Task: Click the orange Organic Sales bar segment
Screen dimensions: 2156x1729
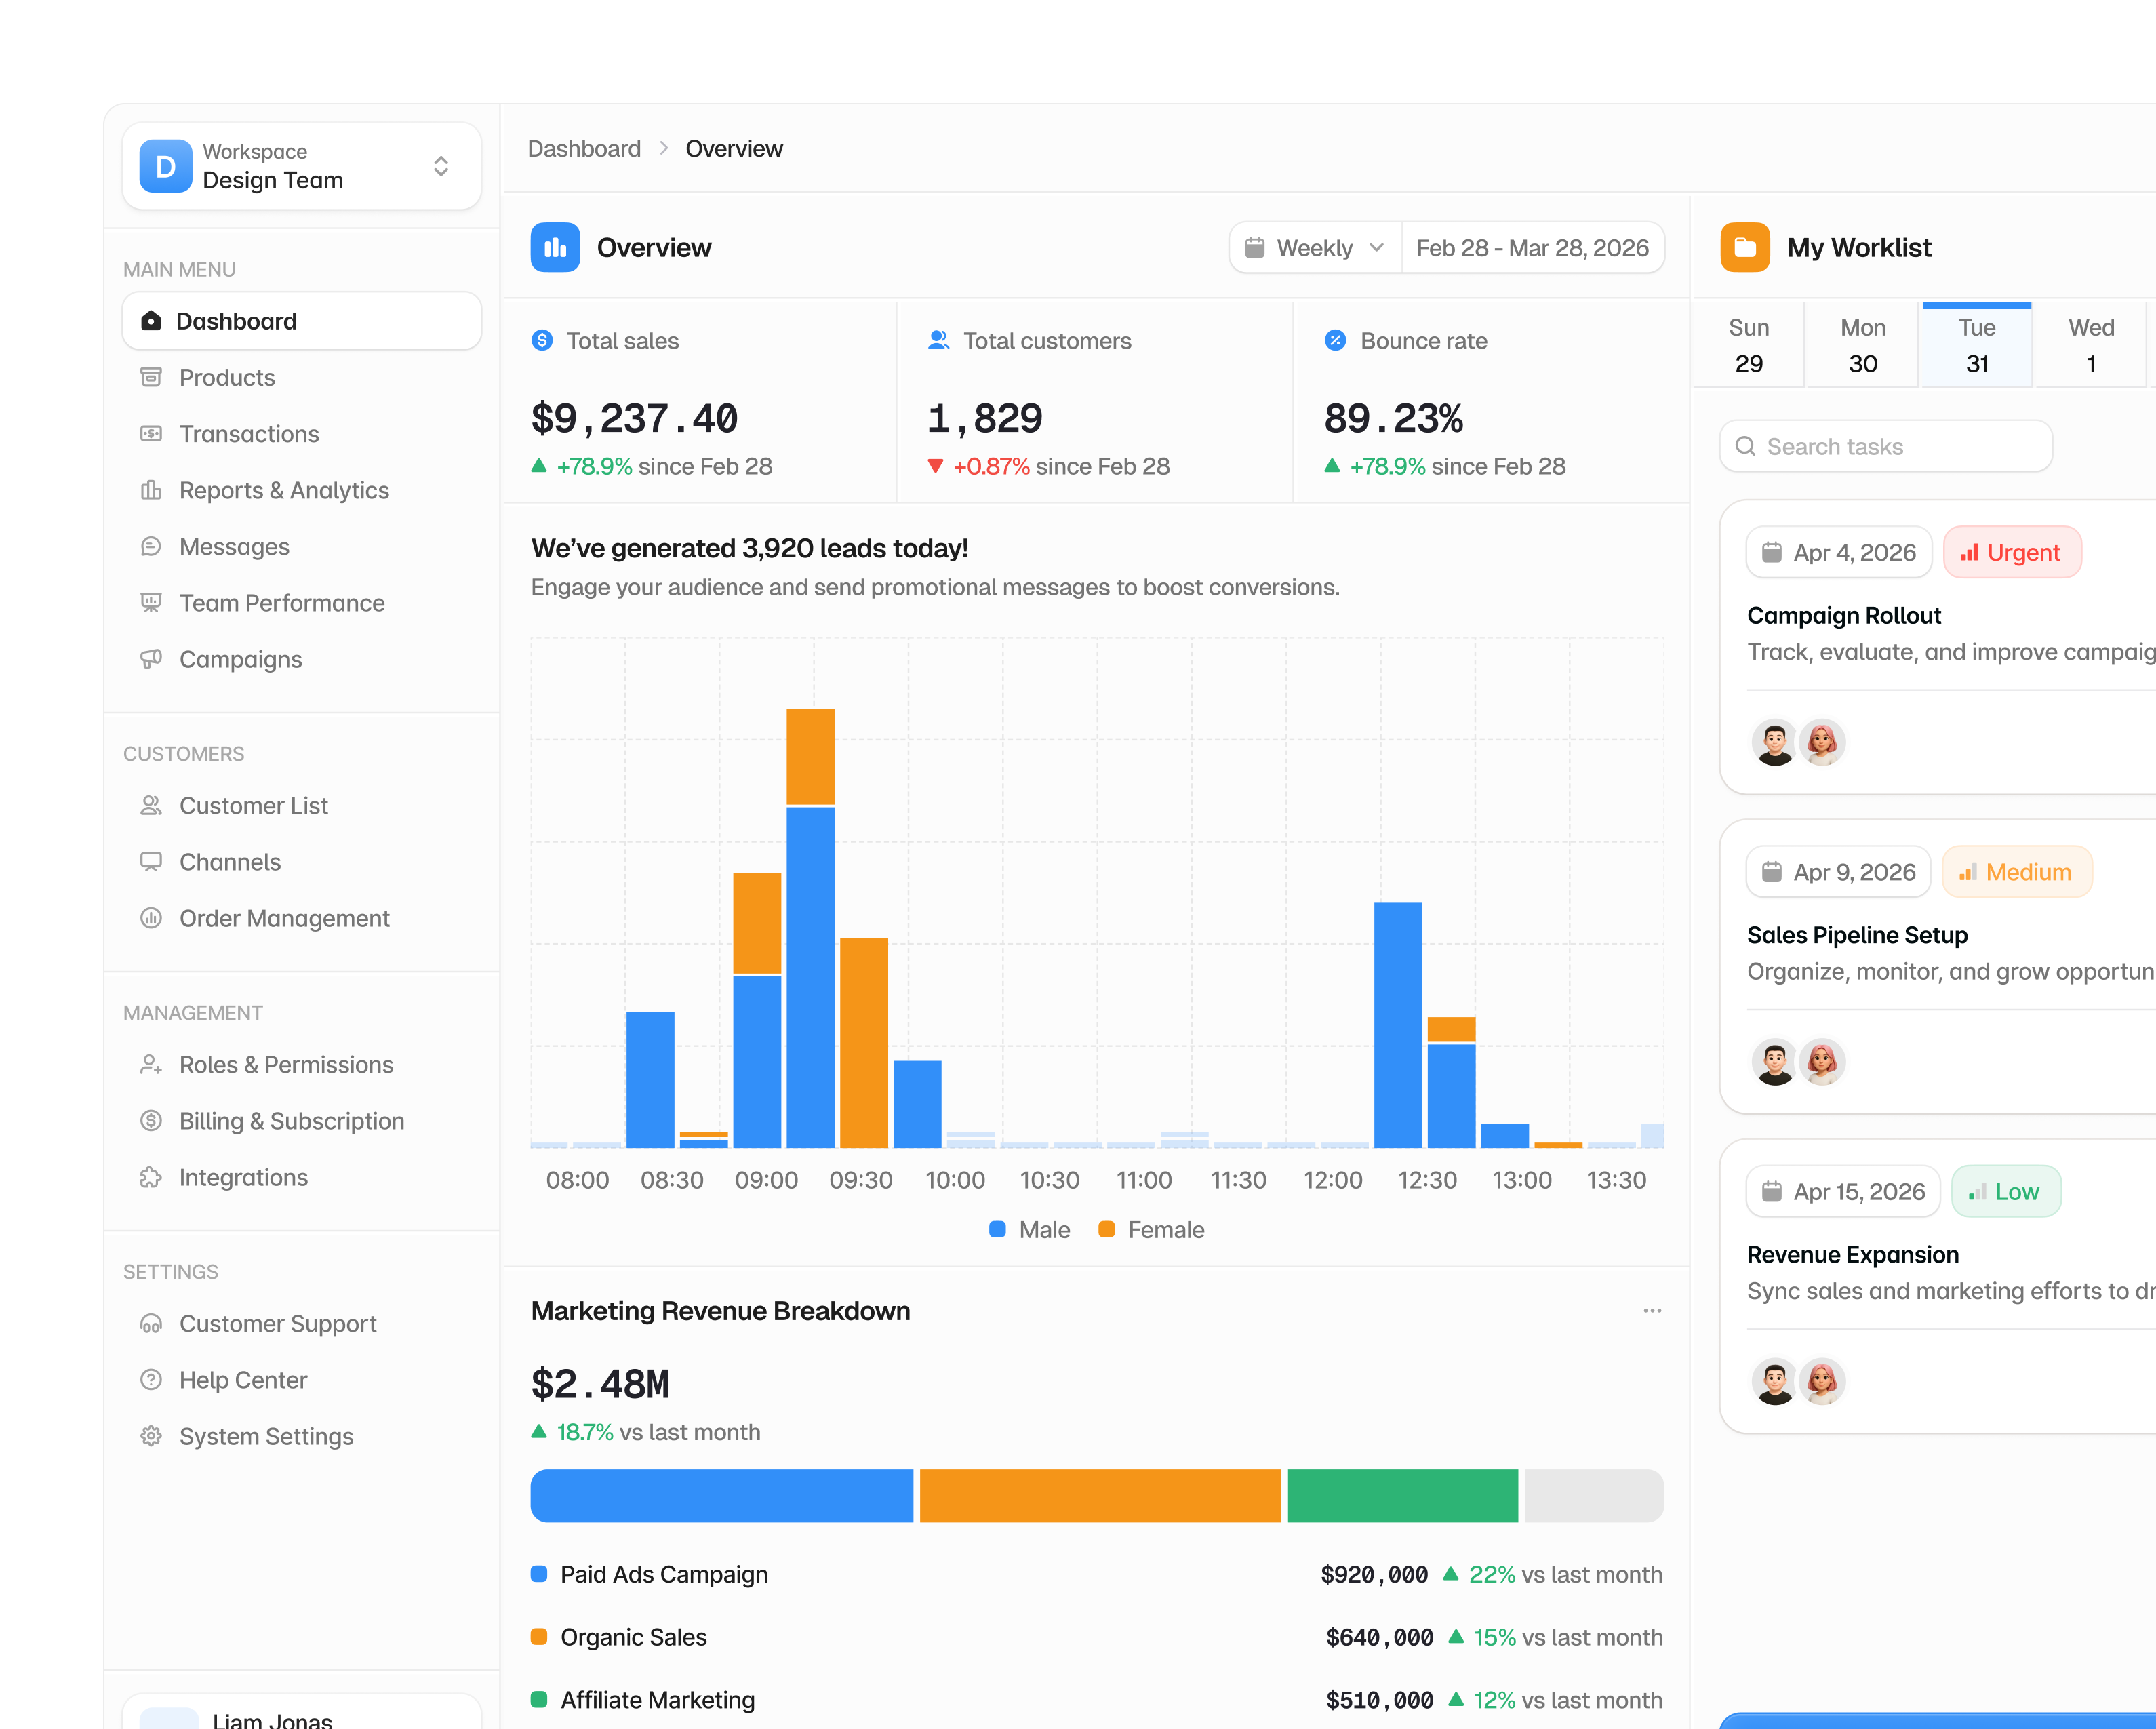Action: pyautogui.click(x=1100, y=1495)
